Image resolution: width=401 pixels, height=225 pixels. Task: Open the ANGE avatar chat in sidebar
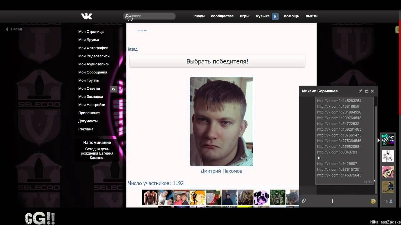[388, 140]
